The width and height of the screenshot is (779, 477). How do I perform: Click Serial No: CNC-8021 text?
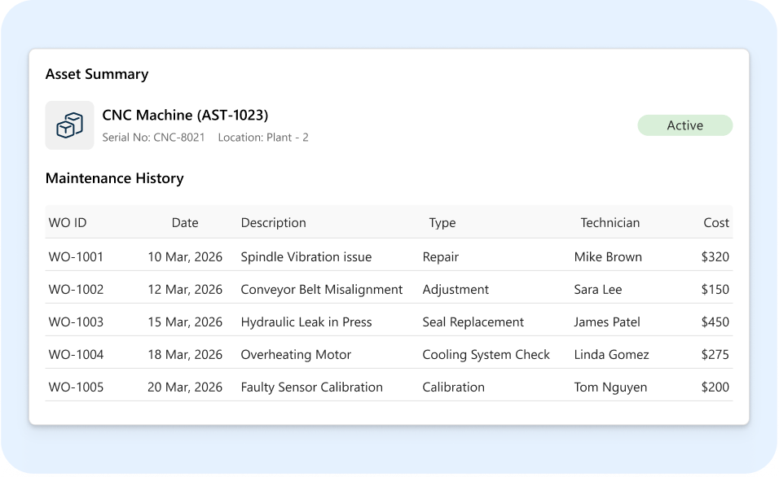coord(153,138)
